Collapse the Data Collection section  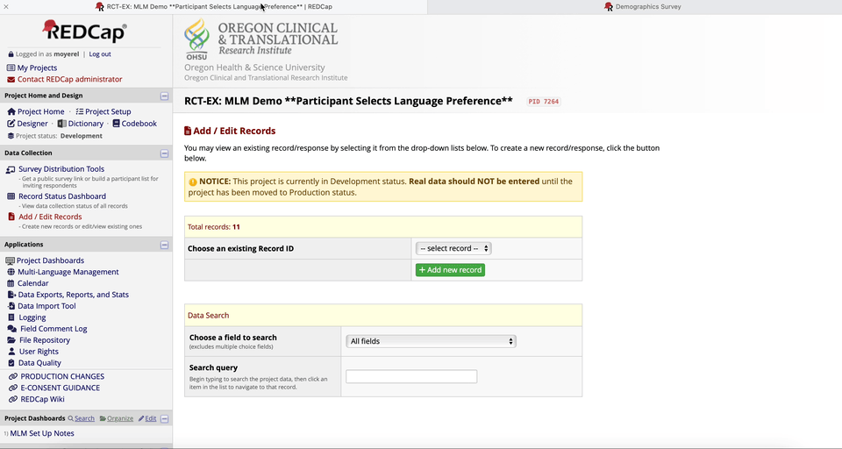pyautogui.click(x=164, y=153)
